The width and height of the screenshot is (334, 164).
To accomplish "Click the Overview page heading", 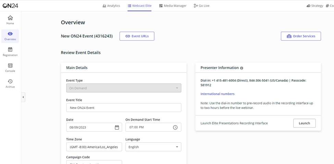I will (x=73, y=22).
